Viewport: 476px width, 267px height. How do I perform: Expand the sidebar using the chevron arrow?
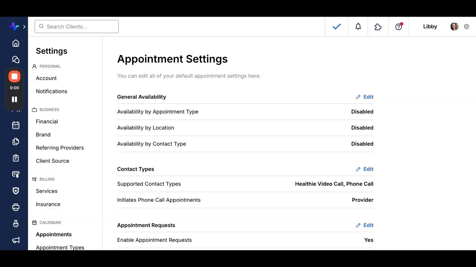tap(24, 27)
